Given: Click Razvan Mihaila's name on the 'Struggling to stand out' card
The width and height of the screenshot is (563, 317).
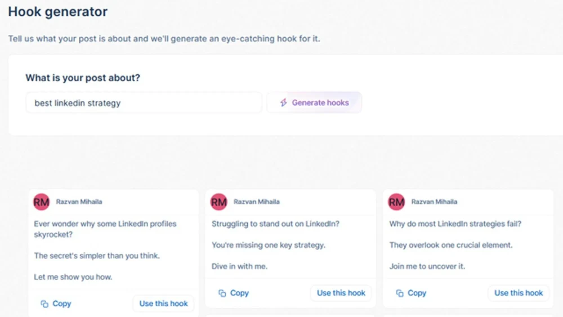Looking at the screenshot, I should point(257,202).
